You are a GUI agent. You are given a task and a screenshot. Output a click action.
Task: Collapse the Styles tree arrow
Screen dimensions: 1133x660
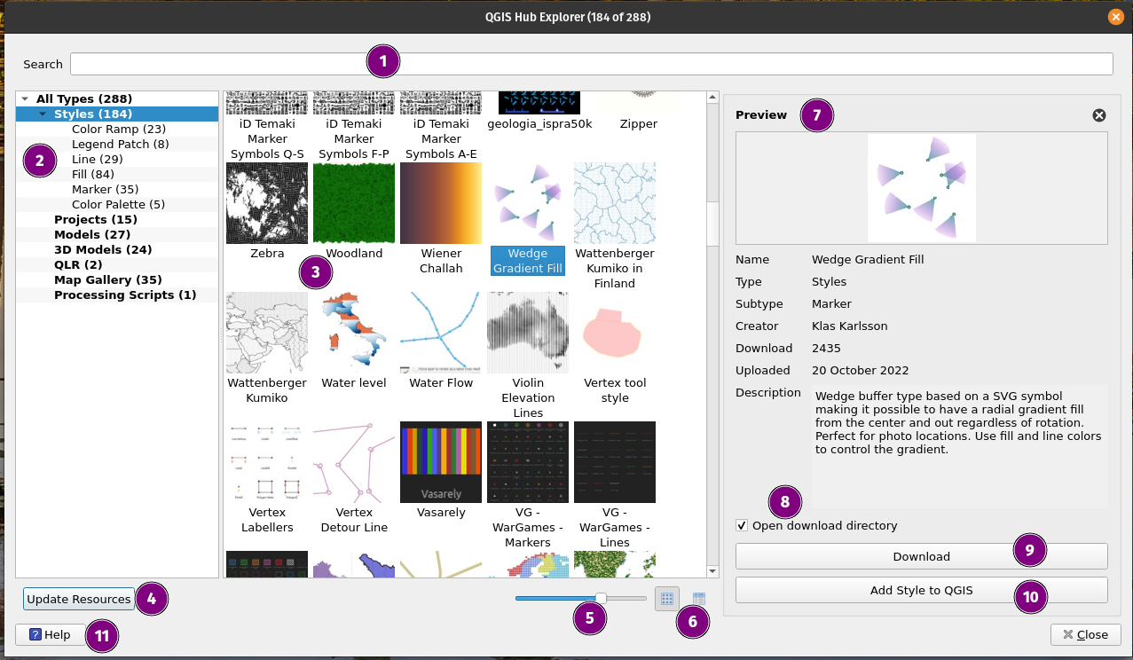[43, 114]
